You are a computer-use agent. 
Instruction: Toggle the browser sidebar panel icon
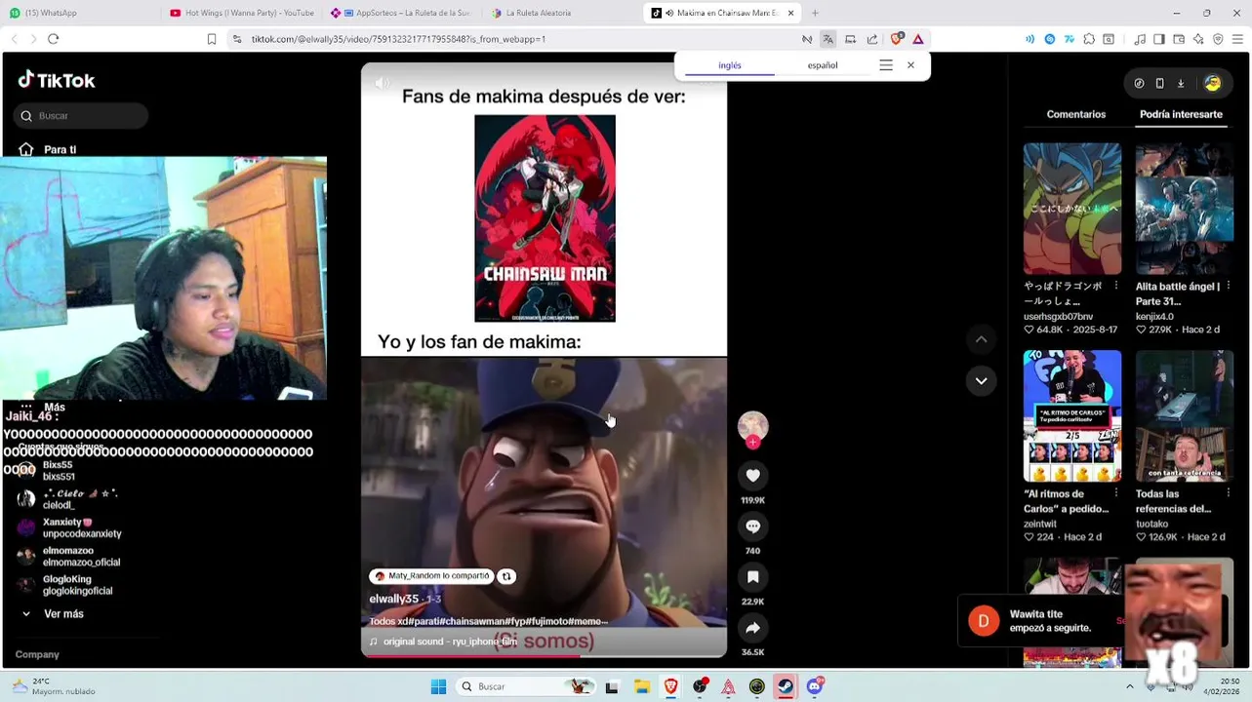click(x=1159, y=39)
